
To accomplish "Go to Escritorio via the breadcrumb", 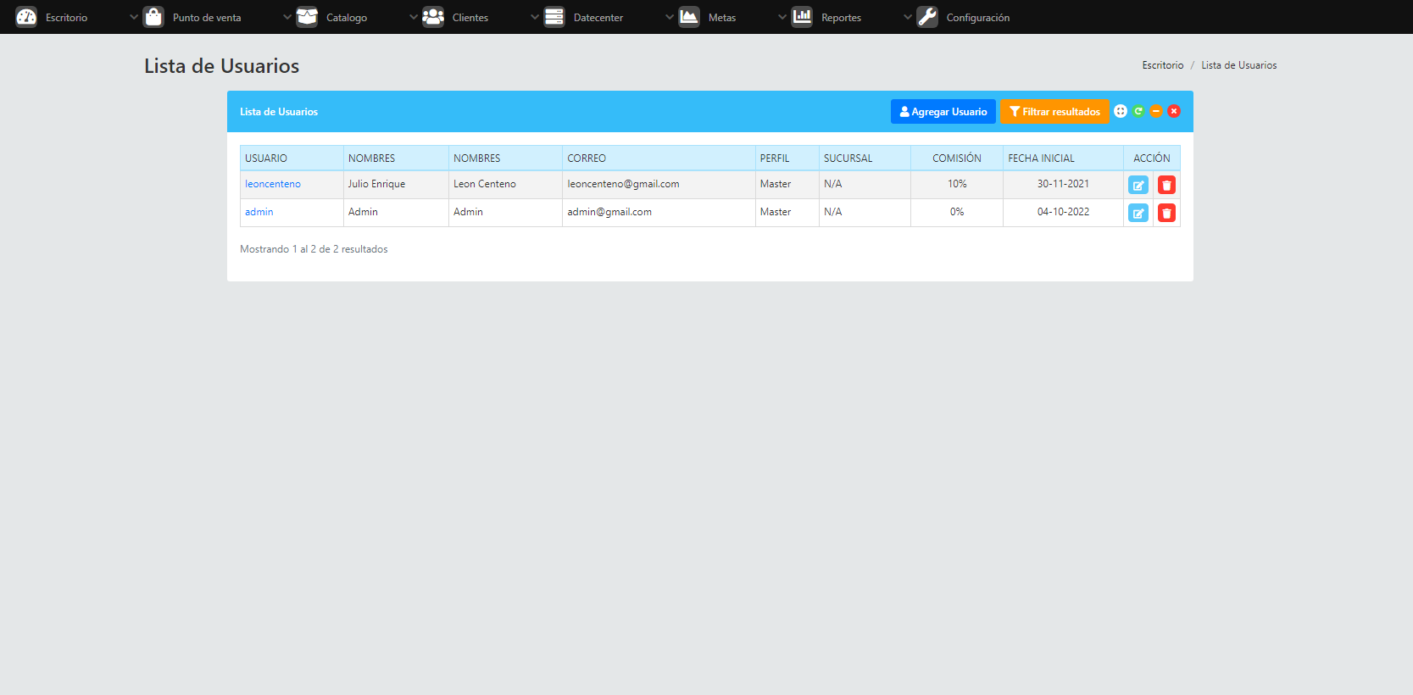I will [1163, 65].
